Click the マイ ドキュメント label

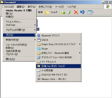[x=49, y=62]
